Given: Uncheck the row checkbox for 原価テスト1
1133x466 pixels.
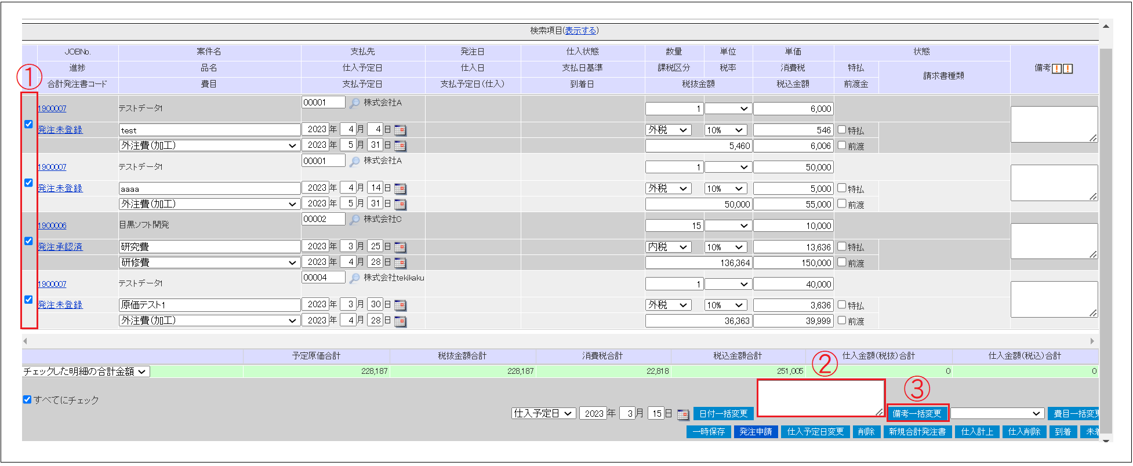Looking at the screenshot, I should point(28,299).
